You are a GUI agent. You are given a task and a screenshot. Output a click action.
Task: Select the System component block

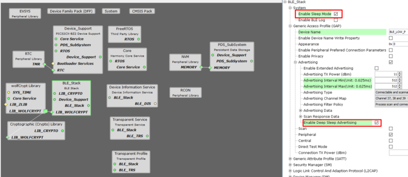[x=111, y=11]
